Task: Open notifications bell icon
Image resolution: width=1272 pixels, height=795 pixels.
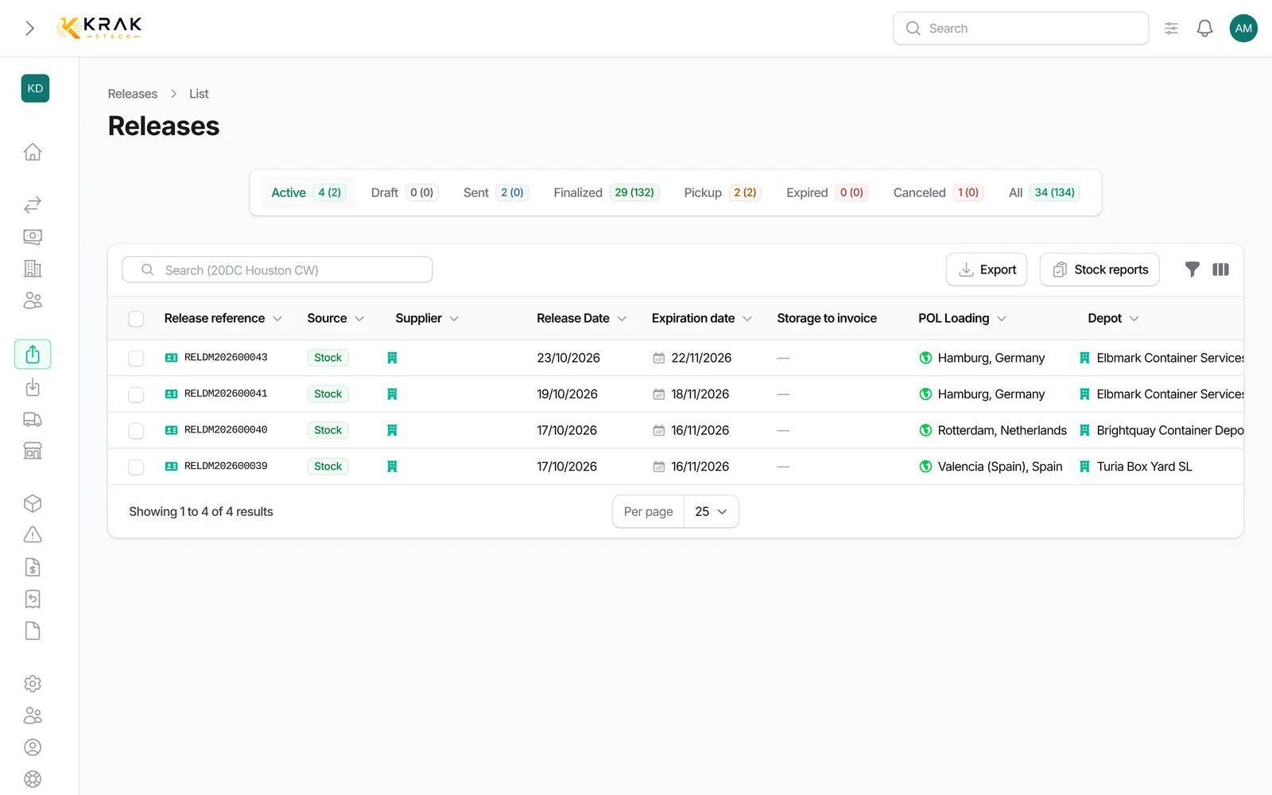Action: 1204,29
